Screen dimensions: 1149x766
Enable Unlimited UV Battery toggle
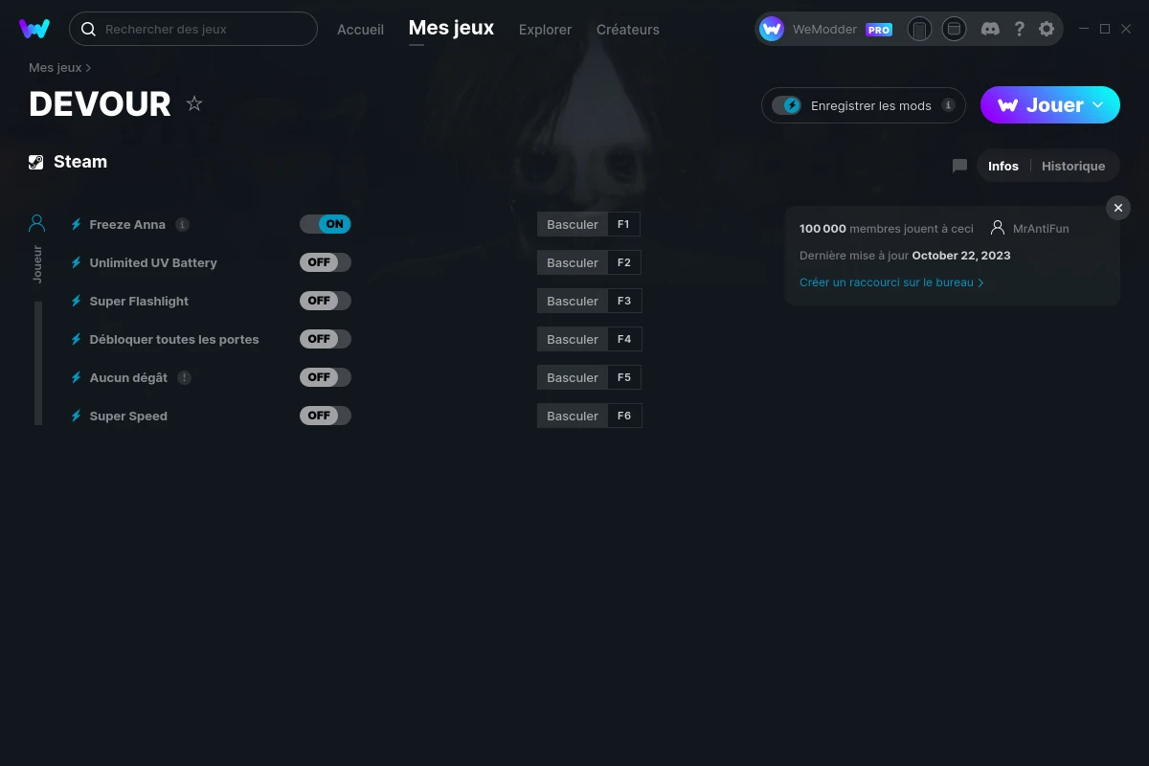coord(326,262)
